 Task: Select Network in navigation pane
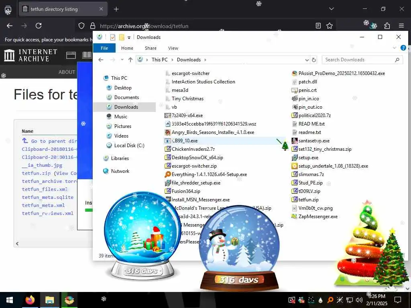pyautogui.click(x=120, y=171)
